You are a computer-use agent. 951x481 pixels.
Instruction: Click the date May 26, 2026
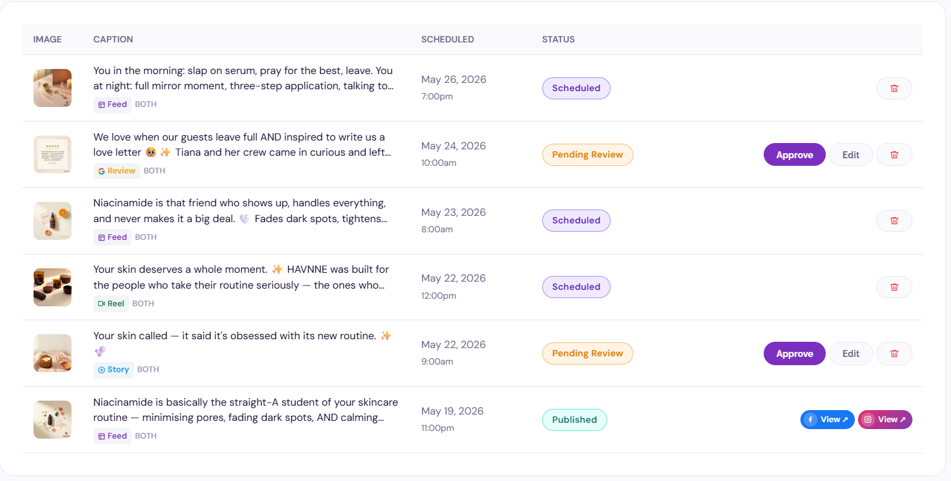(x=454, y=79)
